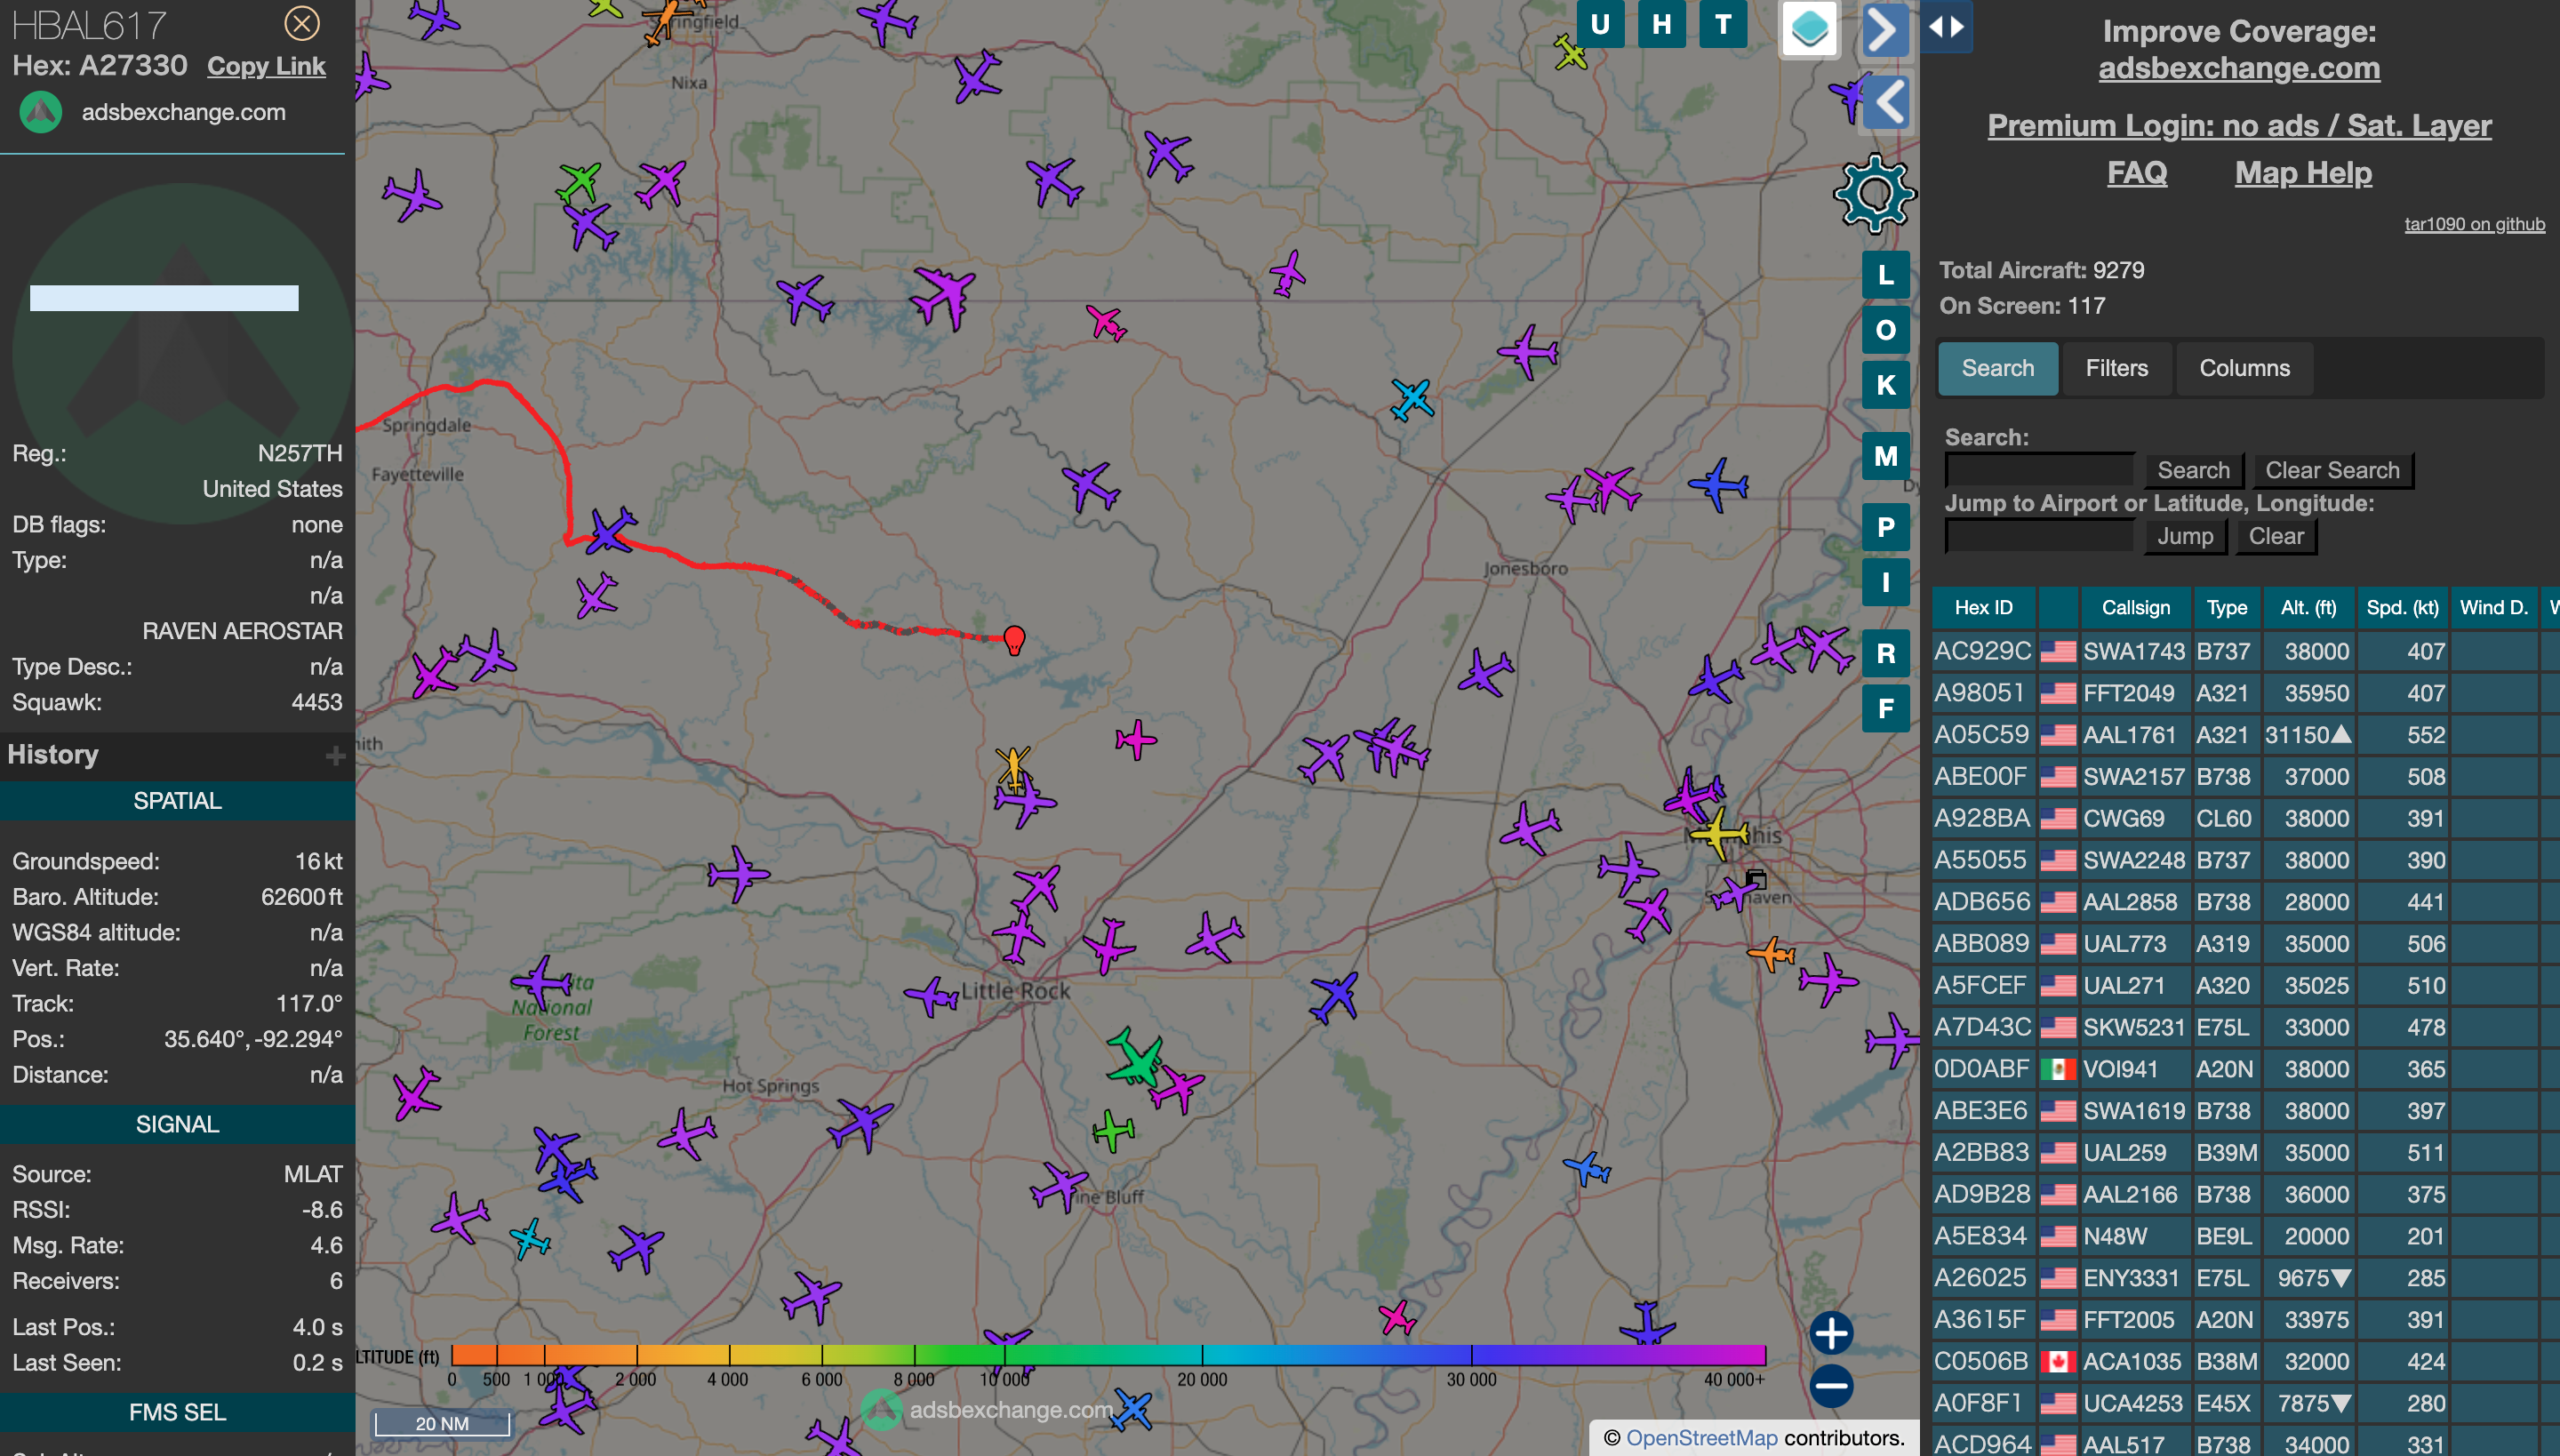
Task: Select the yellow aircraft over Memphis
Action: [x=1718, y=832]
